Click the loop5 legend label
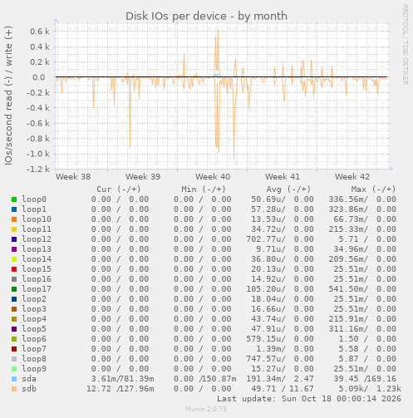The image size is (413, 418). point(34,329)
